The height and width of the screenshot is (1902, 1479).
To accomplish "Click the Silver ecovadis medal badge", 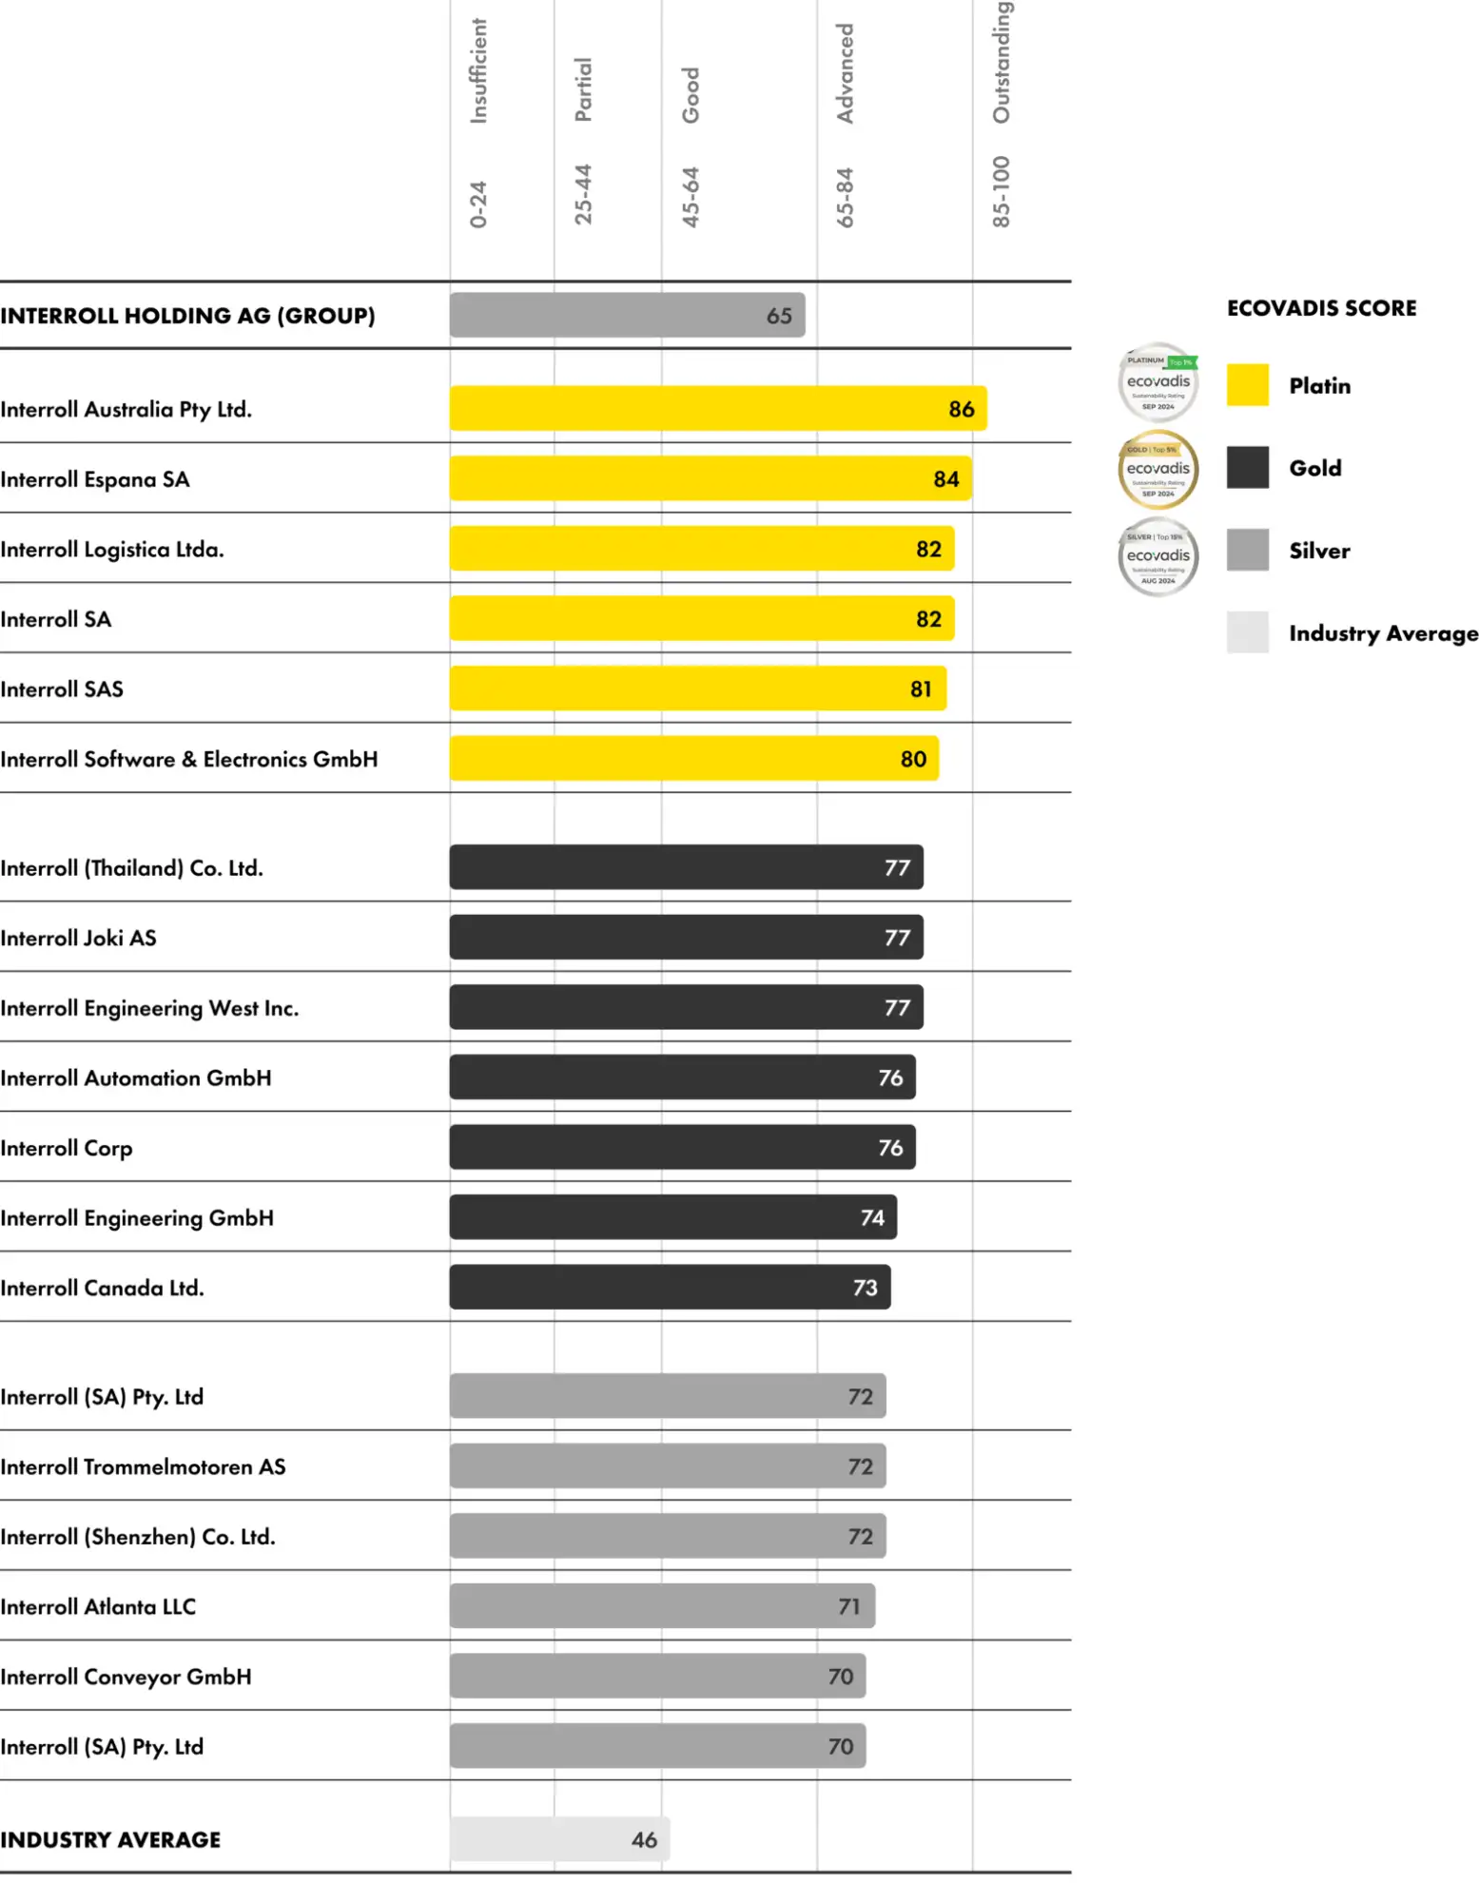I will coord(1157,557).
